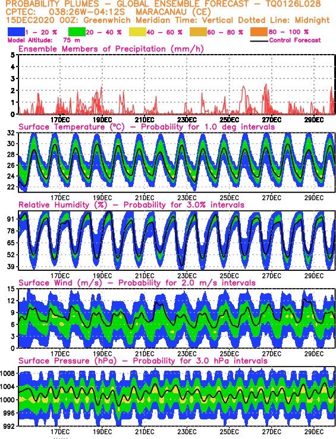The width and height of the screenshot is (336, 439).
Task: Select the Surface Pressure chart title
Action: click(143, 361)
